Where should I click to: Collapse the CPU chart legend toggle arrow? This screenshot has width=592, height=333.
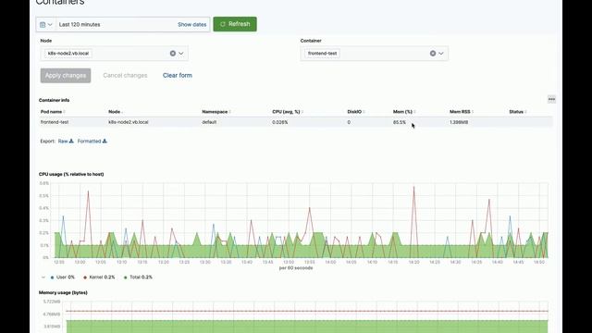[x=43, y=277]
